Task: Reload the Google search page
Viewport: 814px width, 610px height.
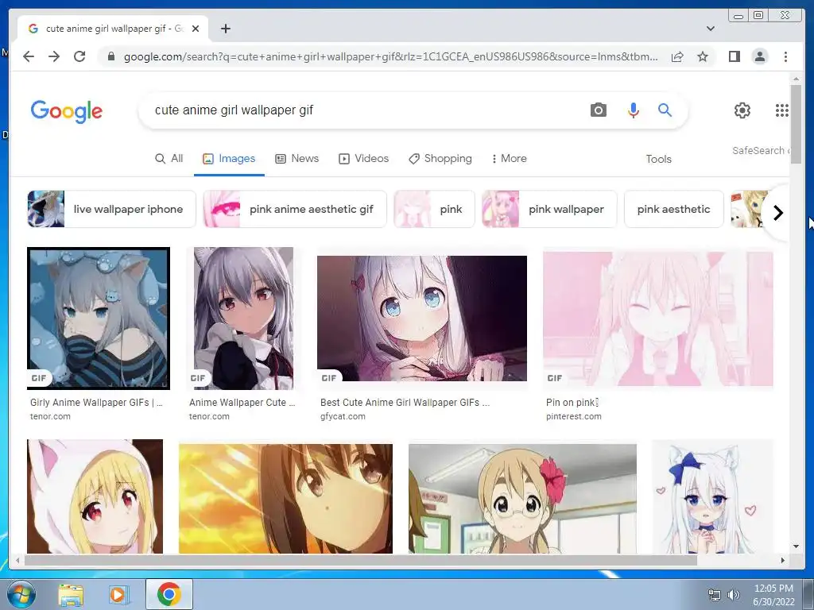Action: [79, 56]
